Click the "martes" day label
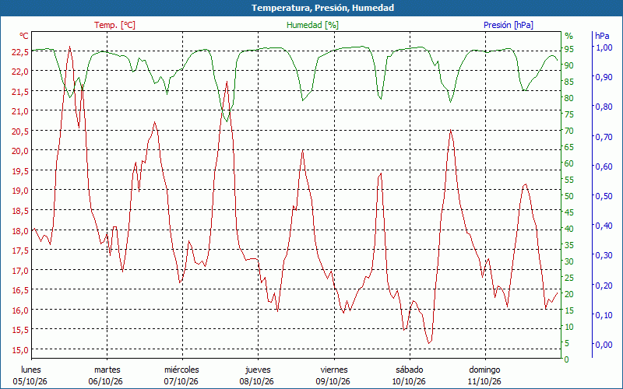The height and width of the screenshot is (389, 623). tap(107, 370)
